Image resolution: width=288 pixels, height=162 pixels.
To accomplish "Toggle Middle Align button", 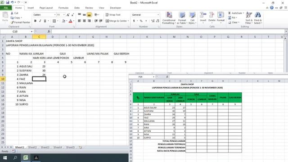I will coord(84,15).
